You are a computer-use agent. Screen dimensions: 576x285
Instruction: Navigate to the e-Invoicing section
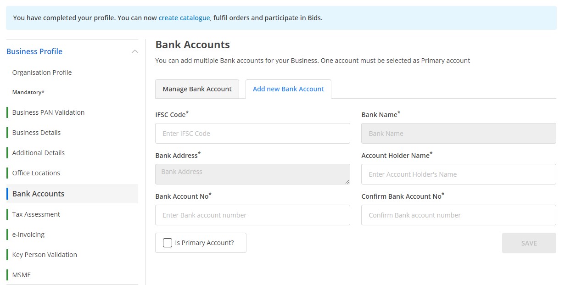28,234
